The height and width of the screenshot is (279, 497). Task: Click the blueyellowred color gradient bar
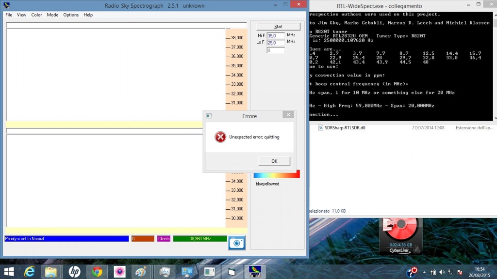click(276, 174)
